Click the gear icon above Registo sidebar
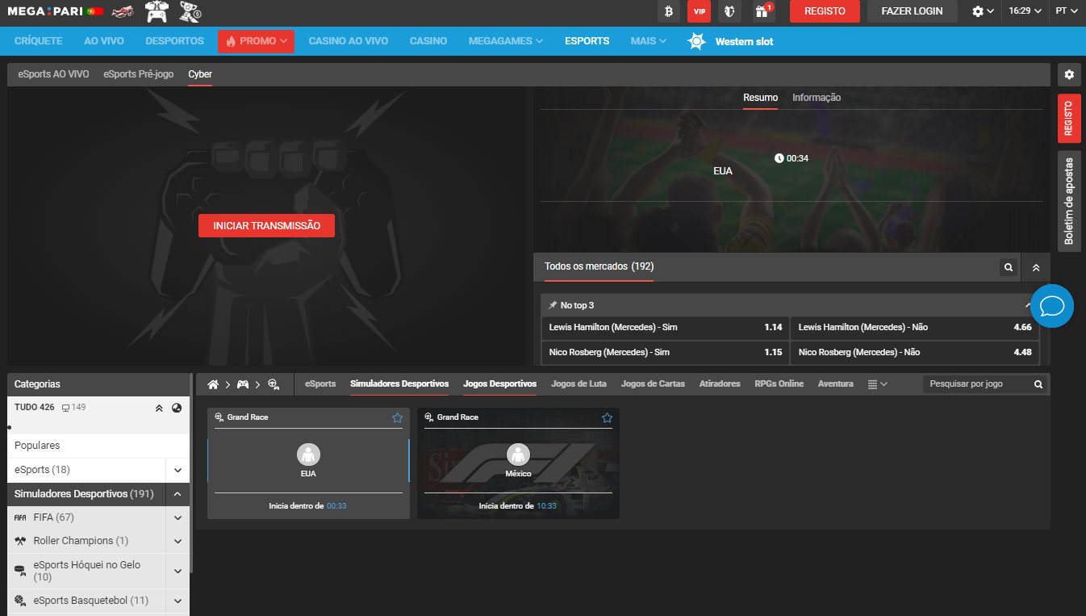 click(x=1069, y=75)
